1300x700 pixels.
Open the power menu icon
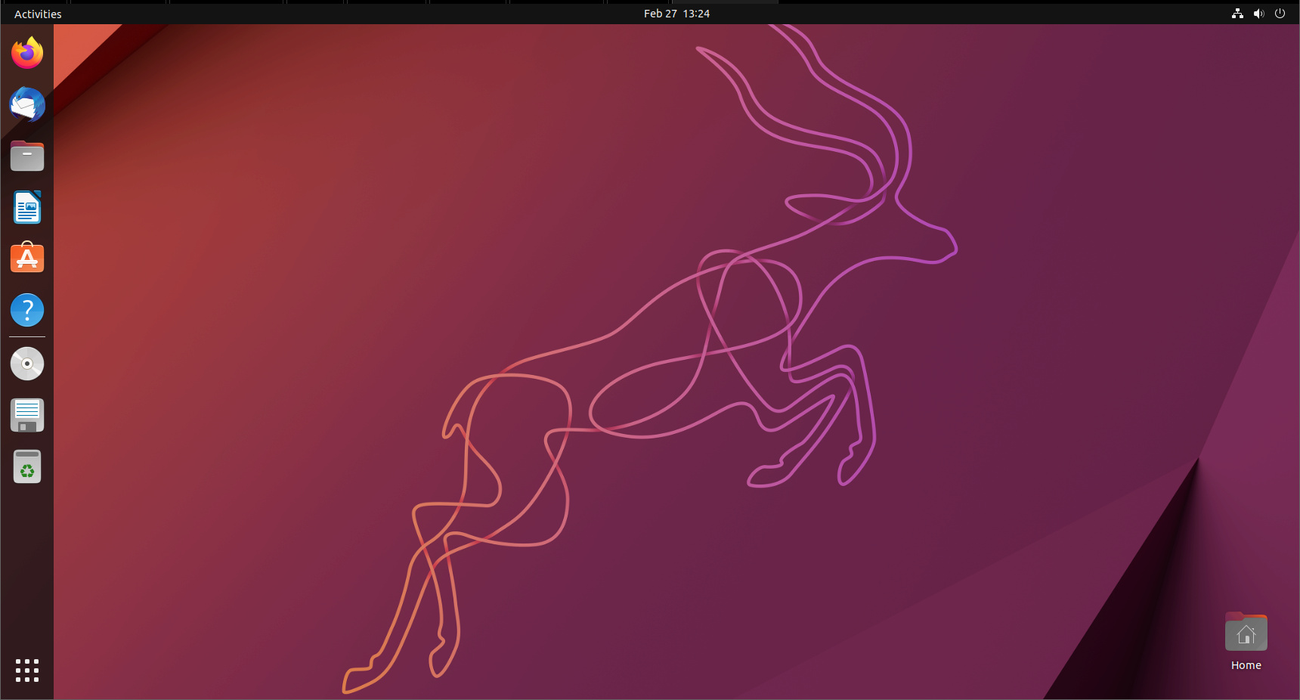point(1280,14)
